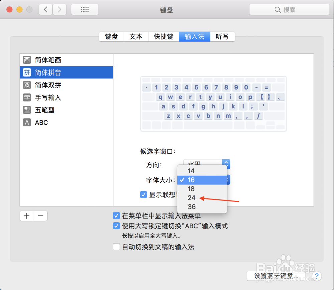Select the ABC input source icon

[27, 122]
